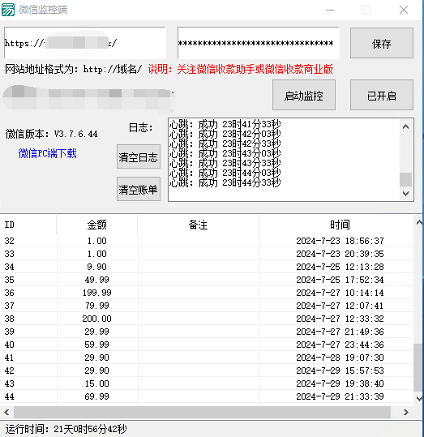
Task: Clear the bills with 清空账单
Action: pyautogui.click(x=139, y=189)
